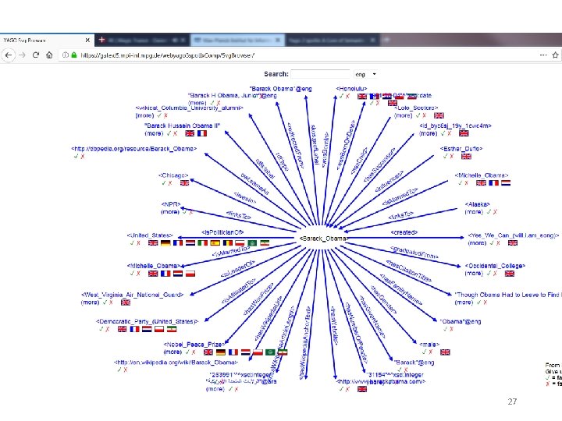Show site information via the info icon
Image resolution: width=562 pixels, height=421 pixels.
pos(66,55)
